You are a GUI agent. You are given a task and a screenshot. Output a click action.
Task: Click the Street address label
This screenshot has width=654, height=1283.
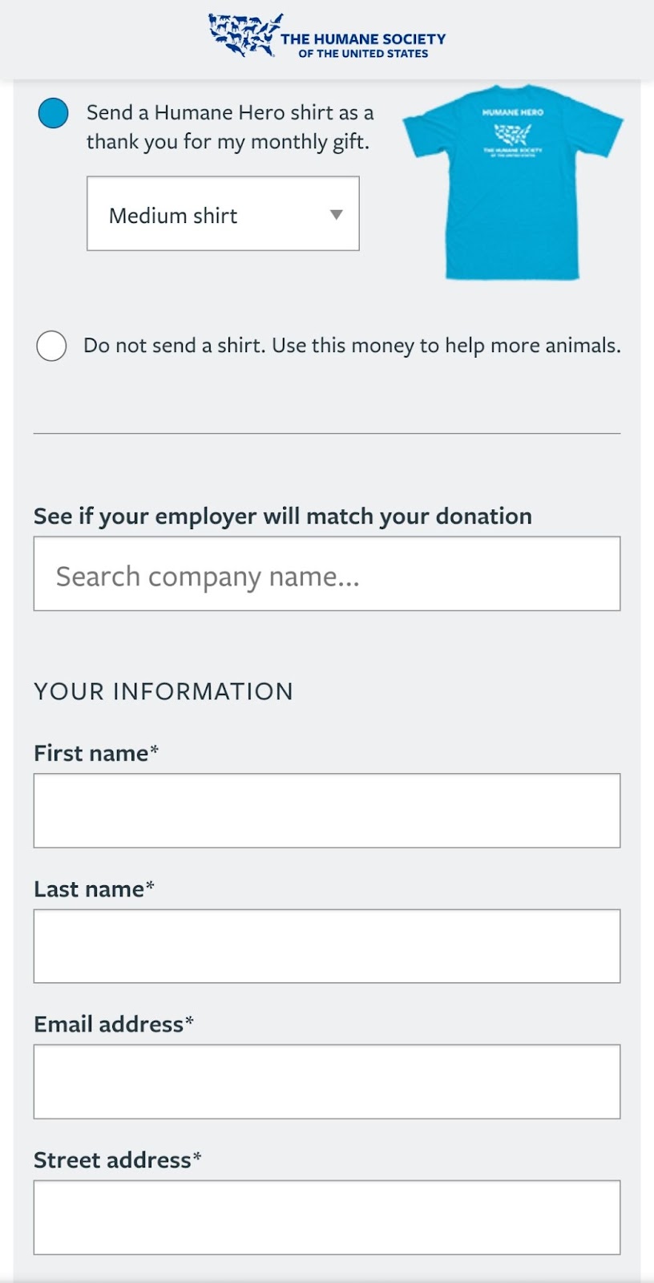pos(118,1160)
